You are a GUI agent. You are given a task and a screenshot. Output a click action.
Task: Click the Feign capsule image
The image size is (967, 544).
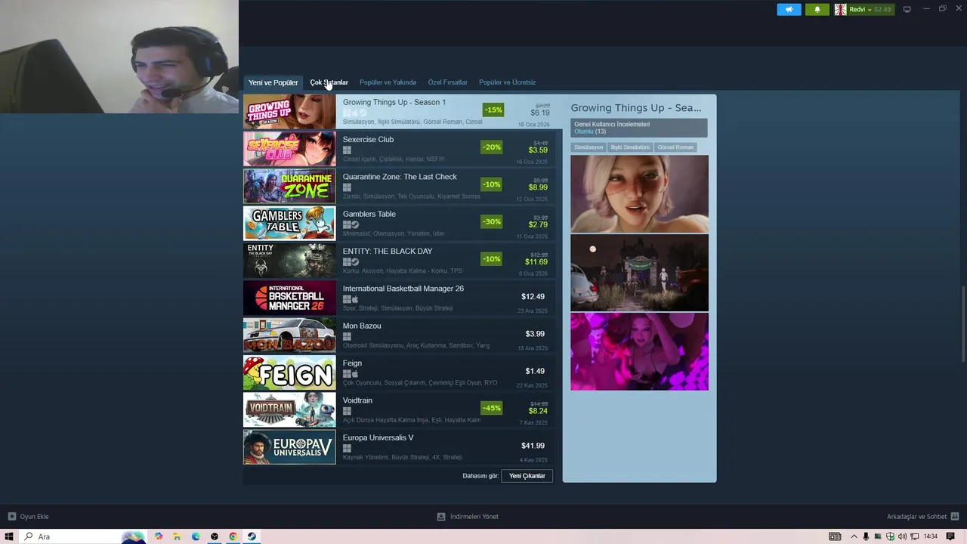[x=289, y=372]
